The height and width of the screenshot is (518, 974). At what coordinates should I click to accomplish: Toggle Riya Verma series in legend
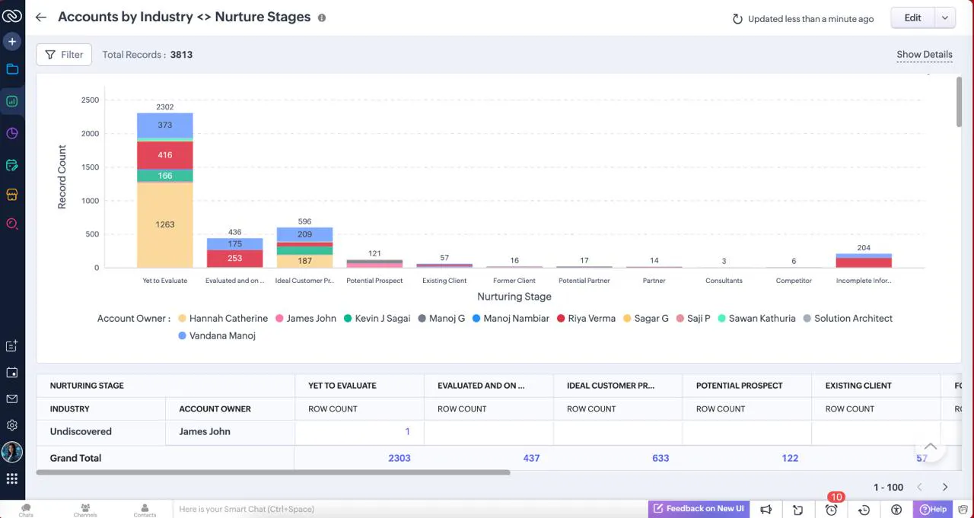tap(586, 319)
